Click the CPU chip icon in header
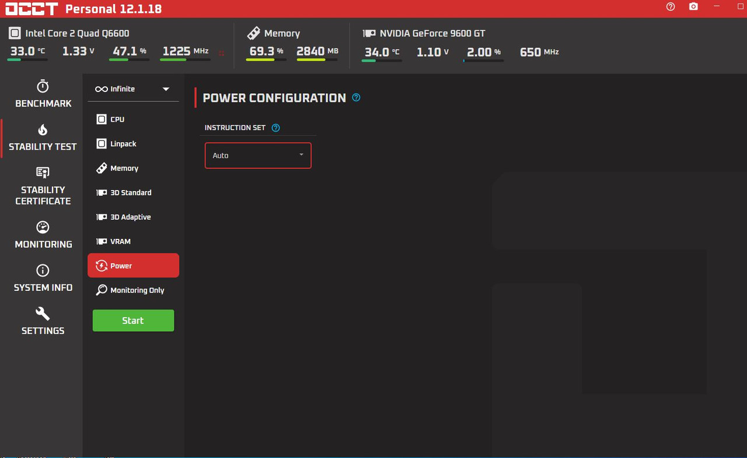The height and width of the screenshot is (458, 747). click(x=15, y=33)
